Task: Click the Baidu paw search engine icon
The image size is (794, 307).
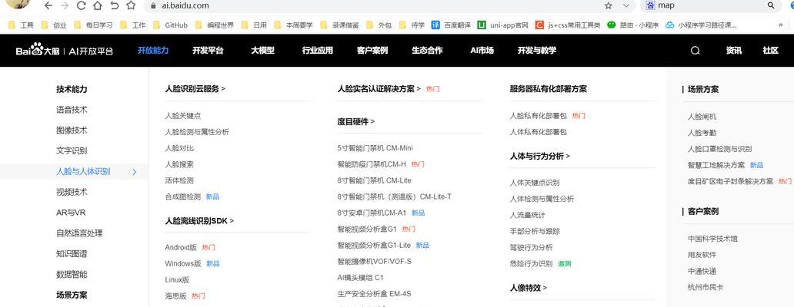Action: (x=650, y=5)
